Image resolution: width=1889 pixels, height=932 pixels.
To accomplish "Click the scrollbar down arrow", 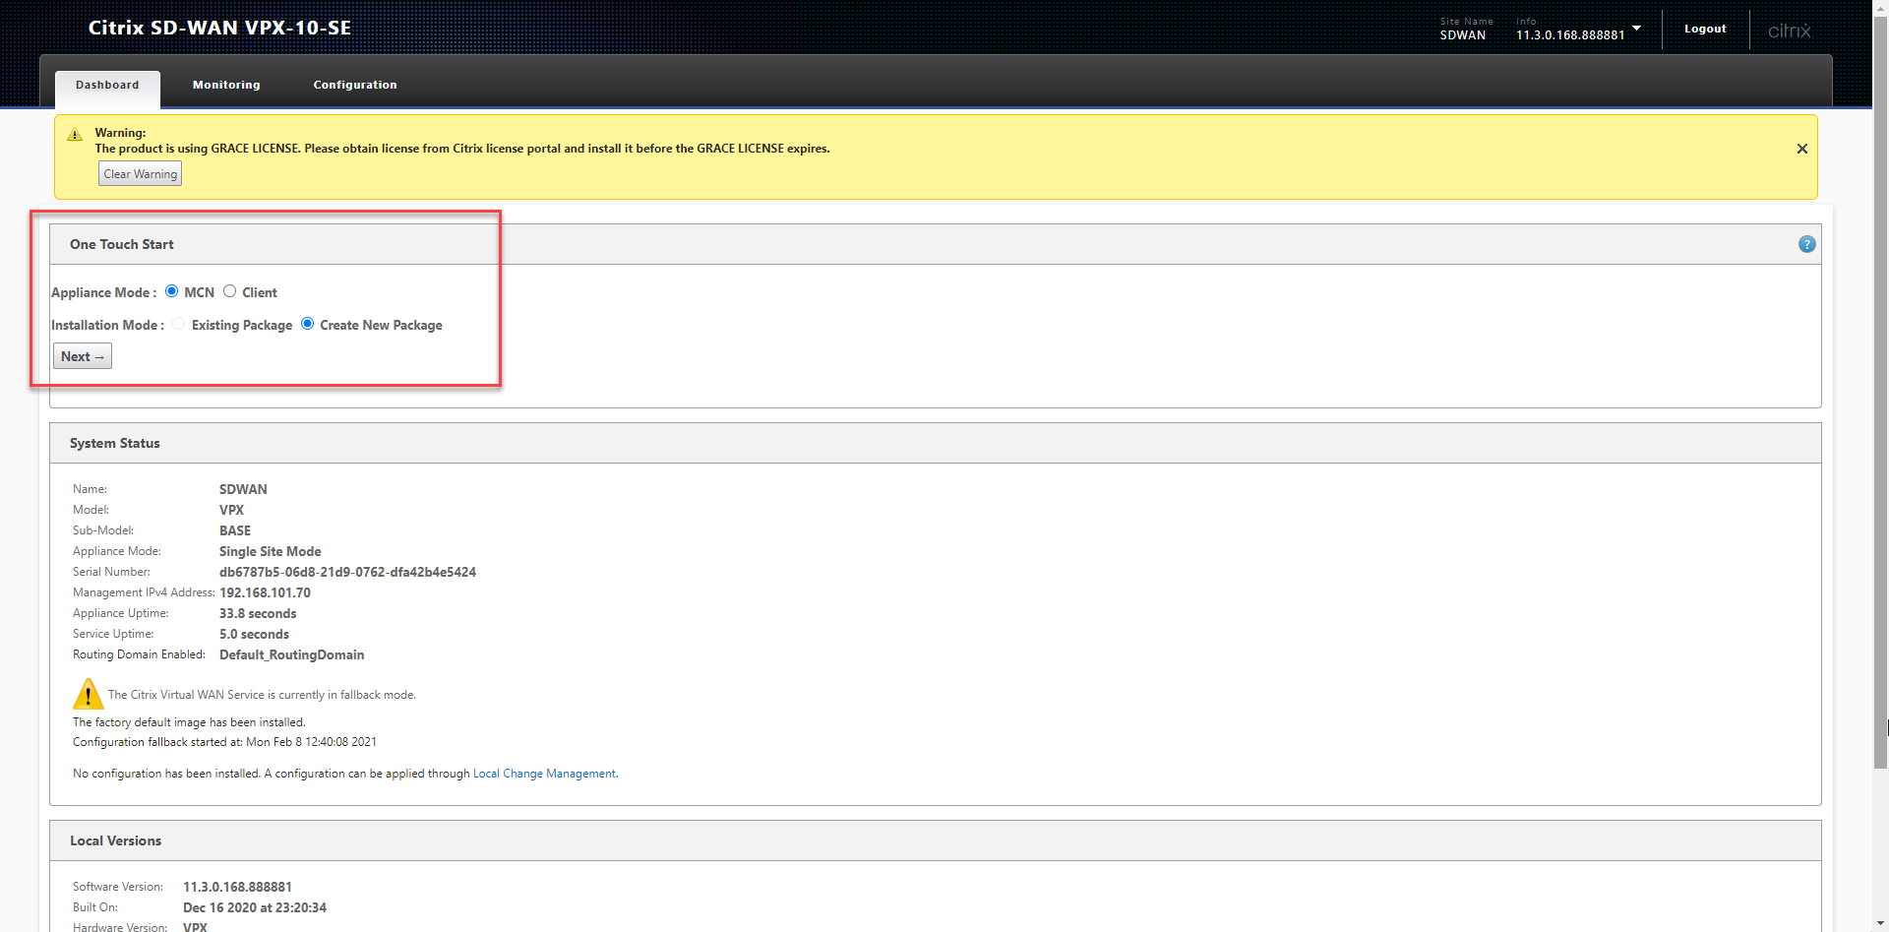I will 1880,924.
